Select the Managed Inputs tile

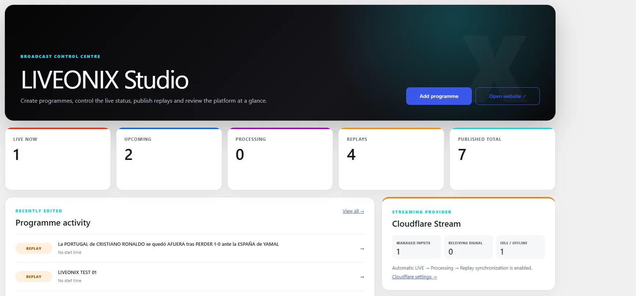click(x=416, y=247)
